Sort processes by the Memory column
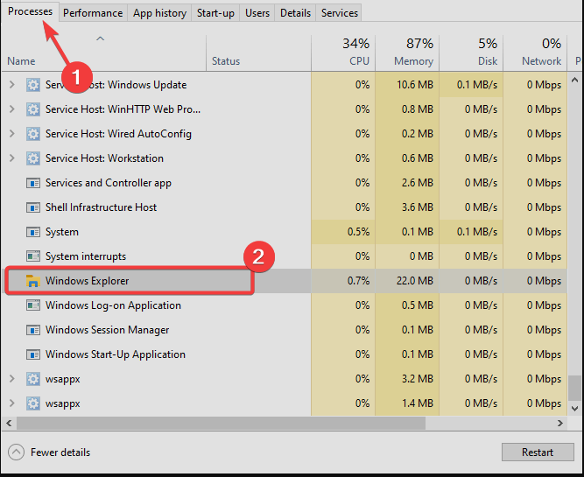Screen dimensions: 584x477 [x=407, y=53]
